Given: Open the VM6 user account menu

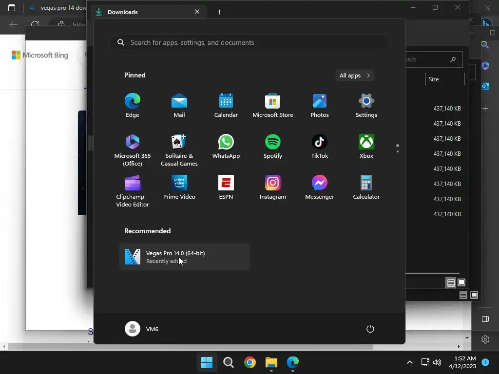Looking at the screenshot, I should click(x=142, y=329).
